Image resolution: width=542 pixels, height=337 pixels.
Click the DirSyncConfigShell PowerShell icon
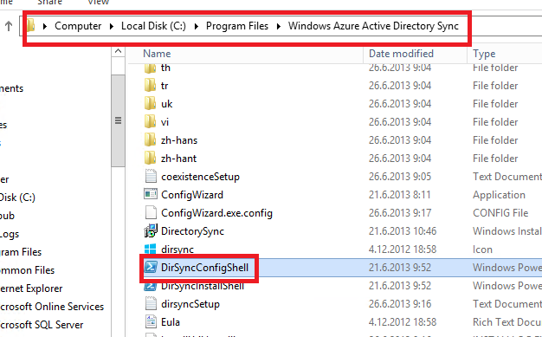(x=151, y=267)
